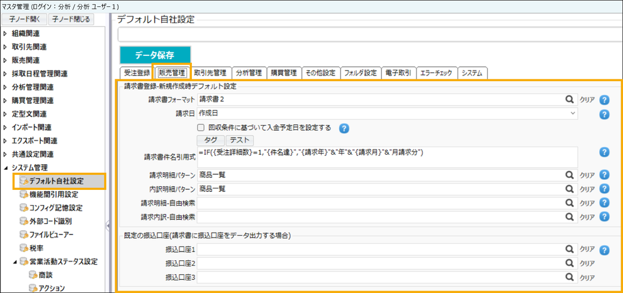The width and height of the screenshot is (623, 293).
Task: Click search icon for 請求明細パターン field
Action: pos(570,175)
